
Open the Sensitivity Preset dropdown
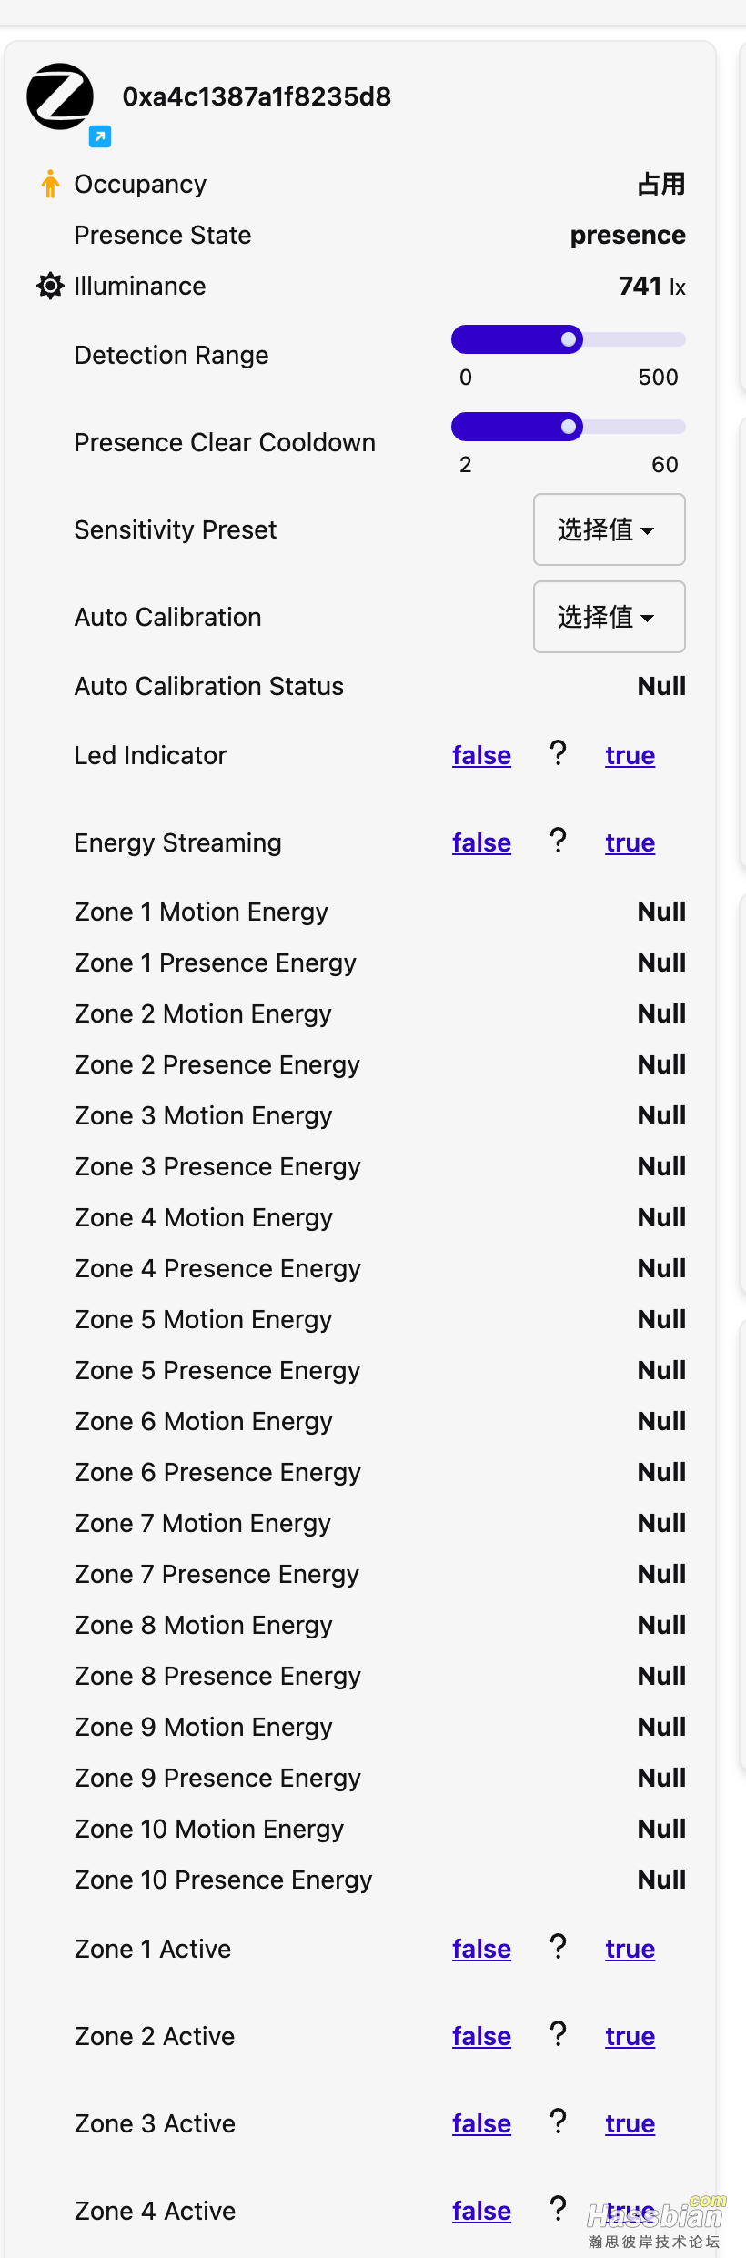610,529
